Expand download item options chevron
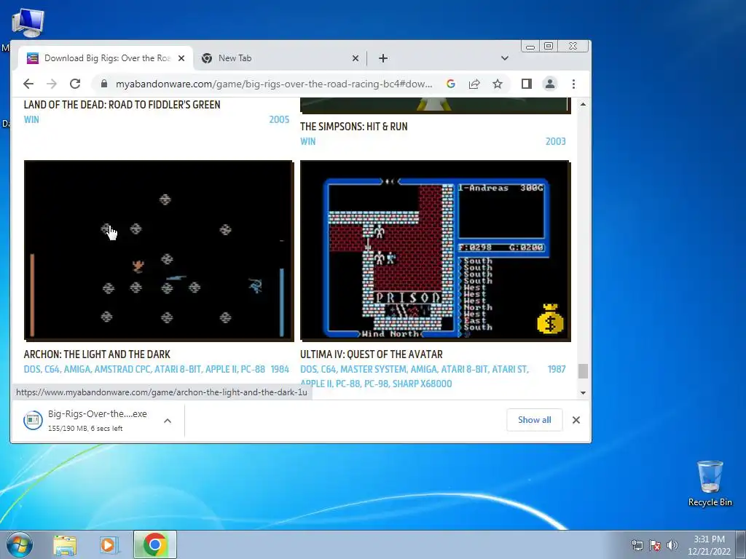This screenshot has height=559, width=746. tap(168, 420)
